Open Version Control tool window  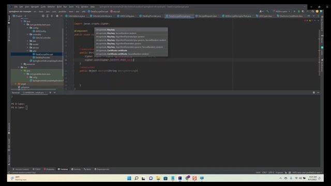[21, 169]
